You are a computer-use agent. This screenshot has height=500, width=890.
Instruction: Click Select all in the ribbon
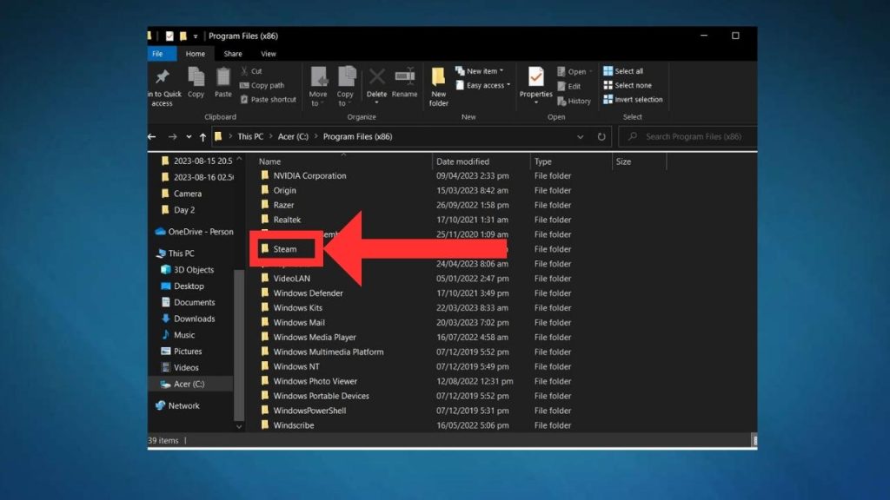pyautogui.click(x=623, y=71)
